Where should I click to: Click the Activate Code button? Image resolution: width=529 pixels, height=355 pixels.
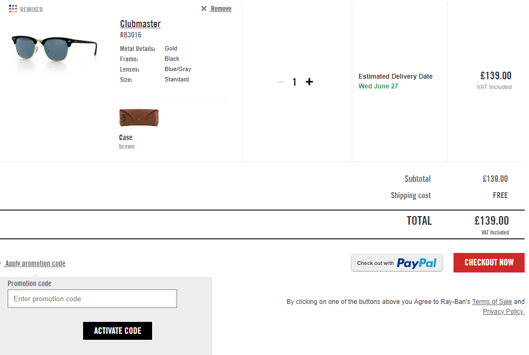pos(117,331)
